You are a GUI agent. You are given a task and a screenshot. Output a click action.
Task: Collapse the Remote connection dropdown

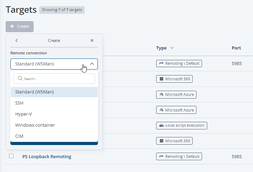pos(92,64)
